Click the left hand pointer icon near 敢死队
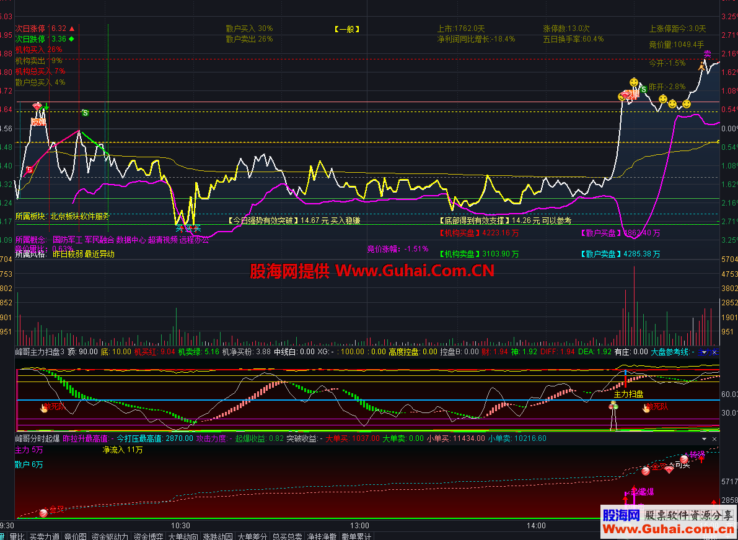 [x=44, y=408]
